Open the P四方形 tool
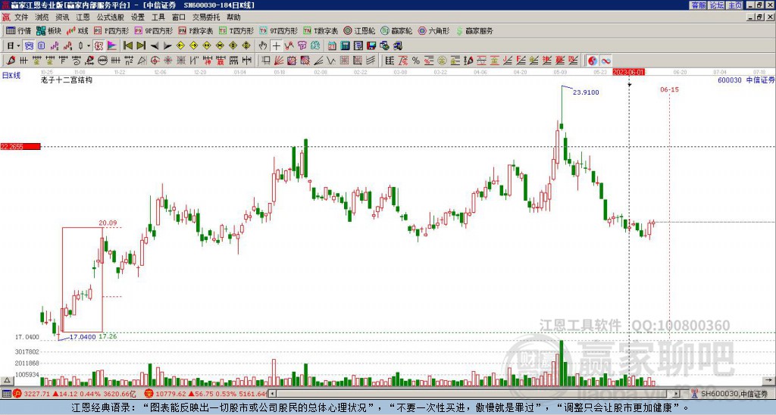 tap(111, 30)
